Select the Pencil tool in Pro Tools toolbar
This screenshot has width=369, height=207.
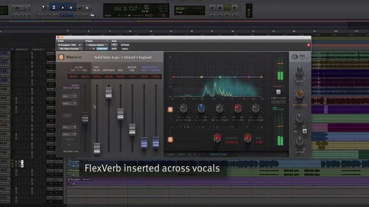pyautogui.click(x=87, y=8)
